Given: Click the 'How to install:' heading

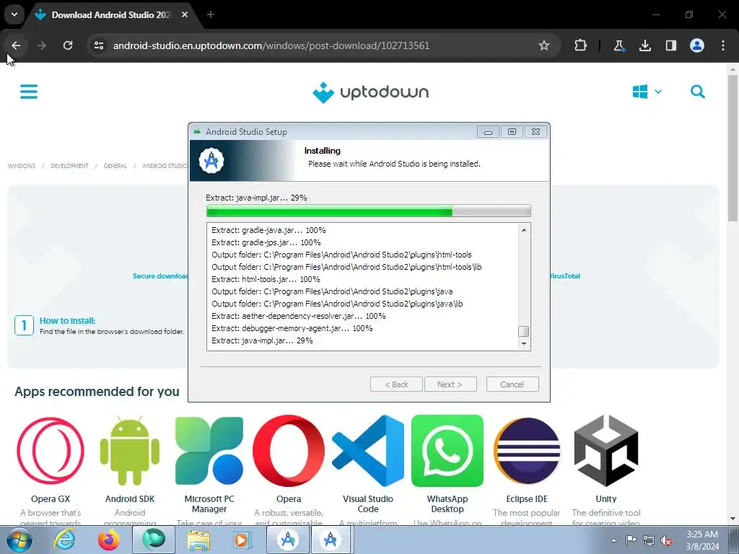Looking at the screenshot, I should [x=67, y=320].
